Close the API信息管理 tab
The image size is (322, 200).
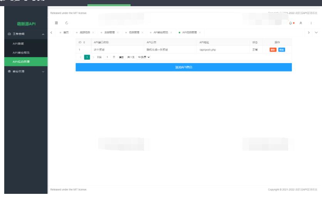[200, 32]
